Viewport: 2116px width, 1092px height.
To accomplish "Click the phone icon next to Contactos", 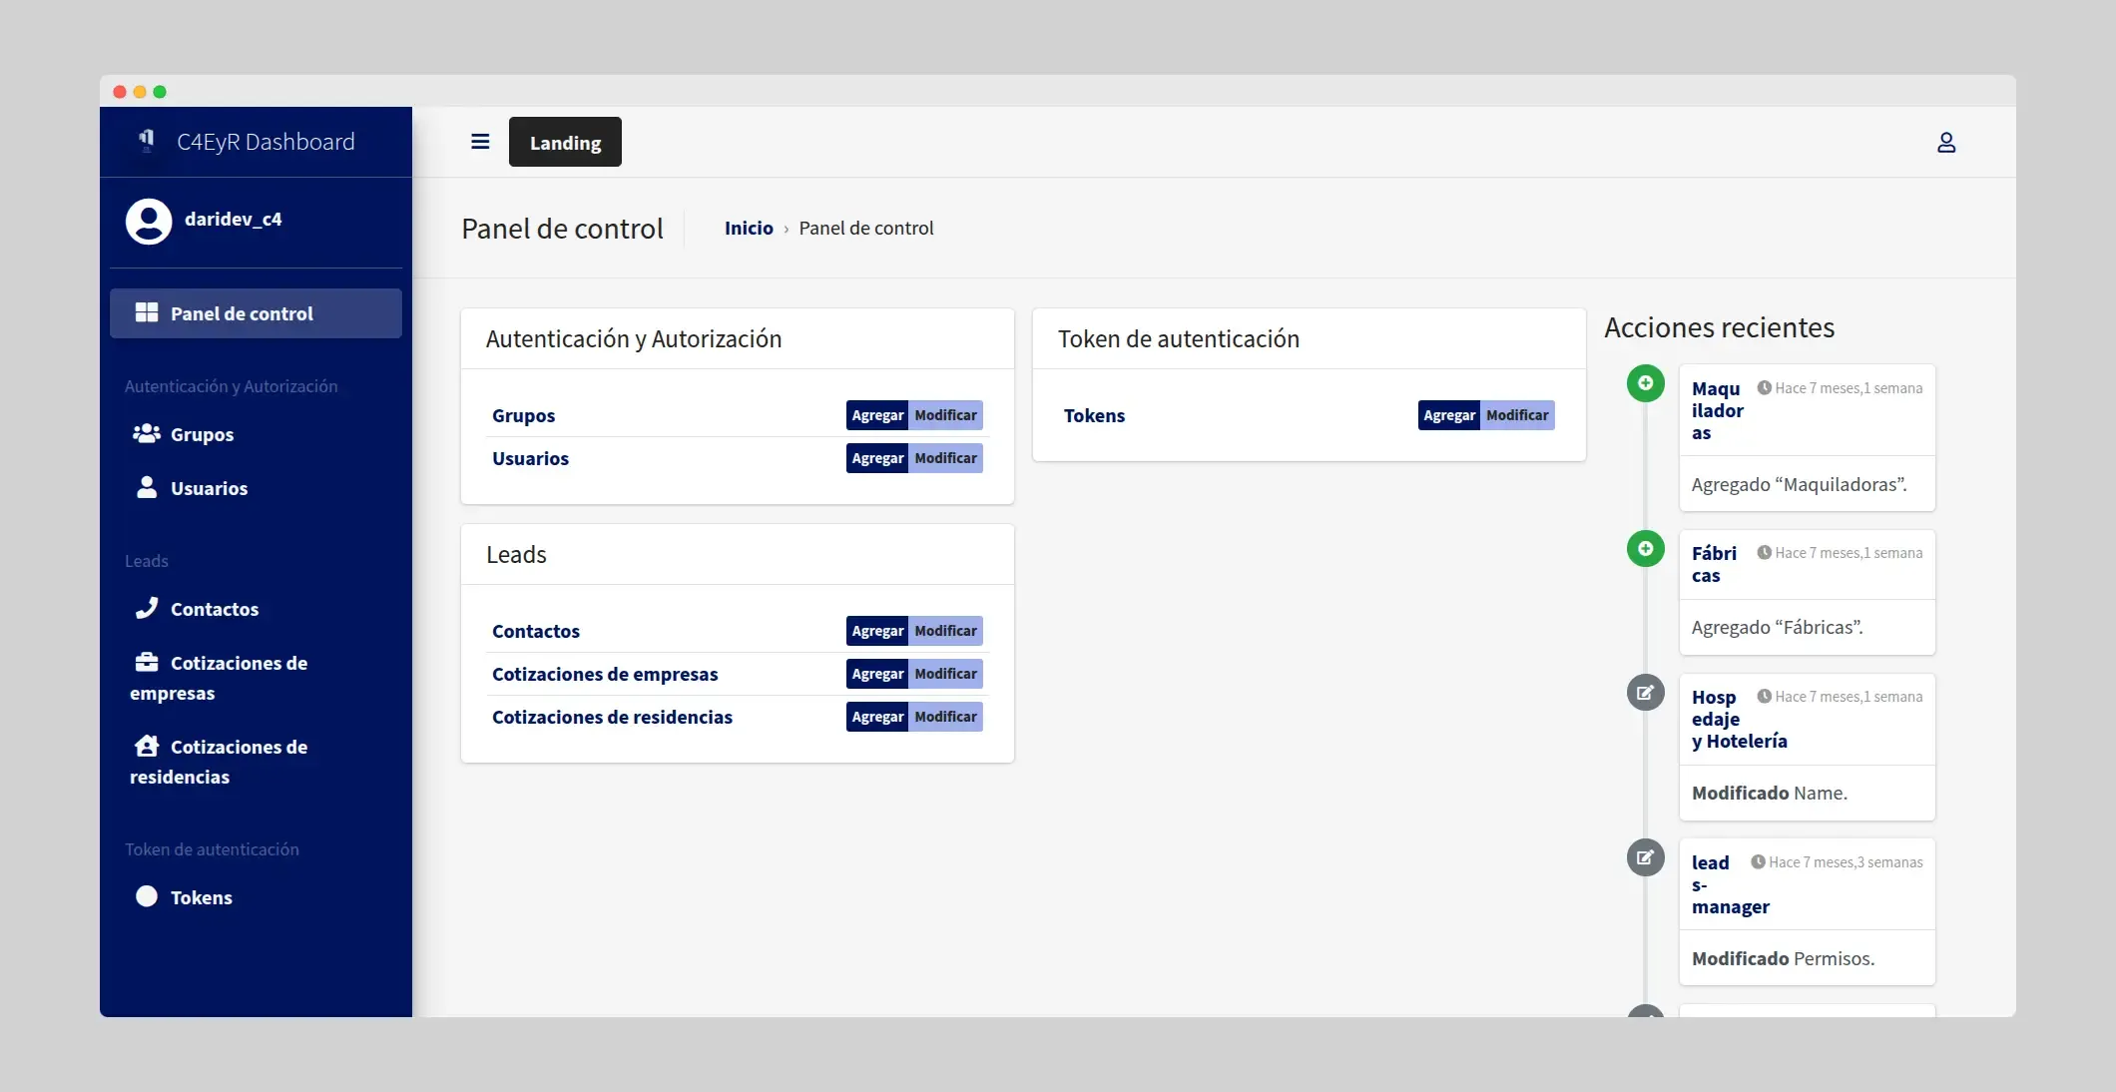I will coord(147,608).
